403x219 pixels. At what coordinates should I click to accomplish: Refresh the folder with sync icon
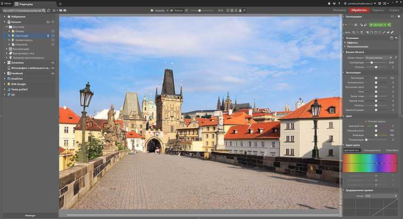[x=48, y=10]
